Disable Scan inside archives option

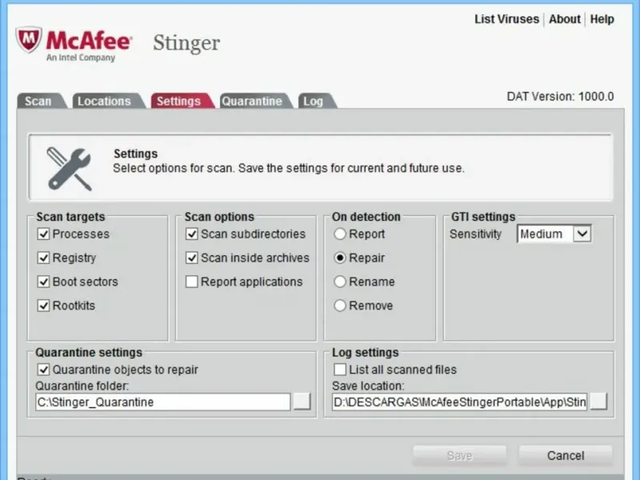(191, 258)
